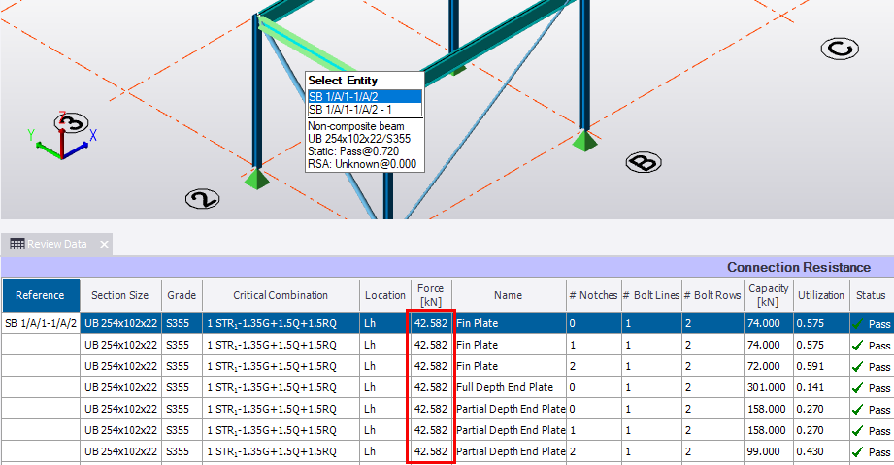Click green Pass checkmark in Full Depth End Plate row
Screen dimensions: 894x465
click(x=859, y=387)
